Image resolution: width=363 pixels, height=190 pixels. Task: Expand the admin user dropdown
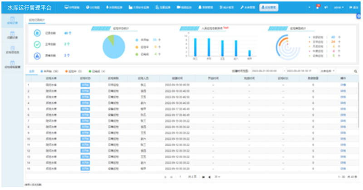tap(338, 8)
